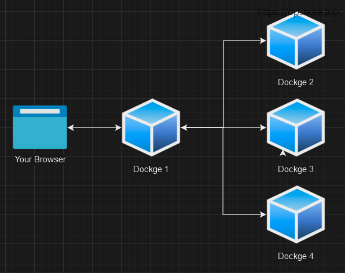Viewport: 345px width, 273px height.
Task: Click the address bar inside browser icon
Action: [x=40, y=111]
